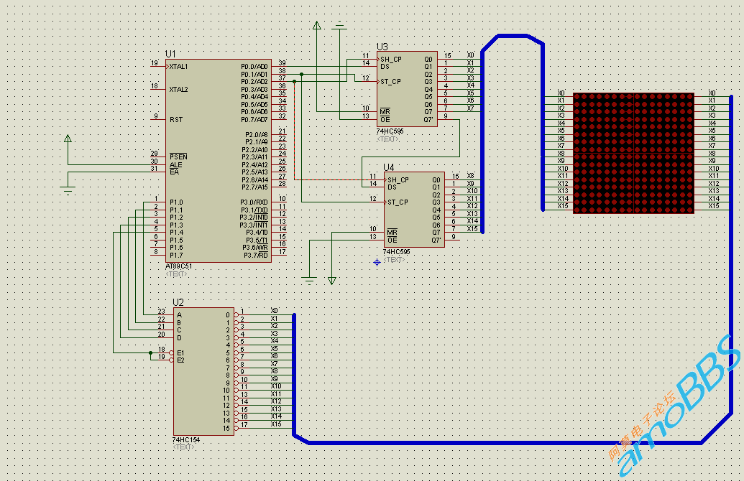Select the U4 74HC595 shift register body

(x=414, y=210)
